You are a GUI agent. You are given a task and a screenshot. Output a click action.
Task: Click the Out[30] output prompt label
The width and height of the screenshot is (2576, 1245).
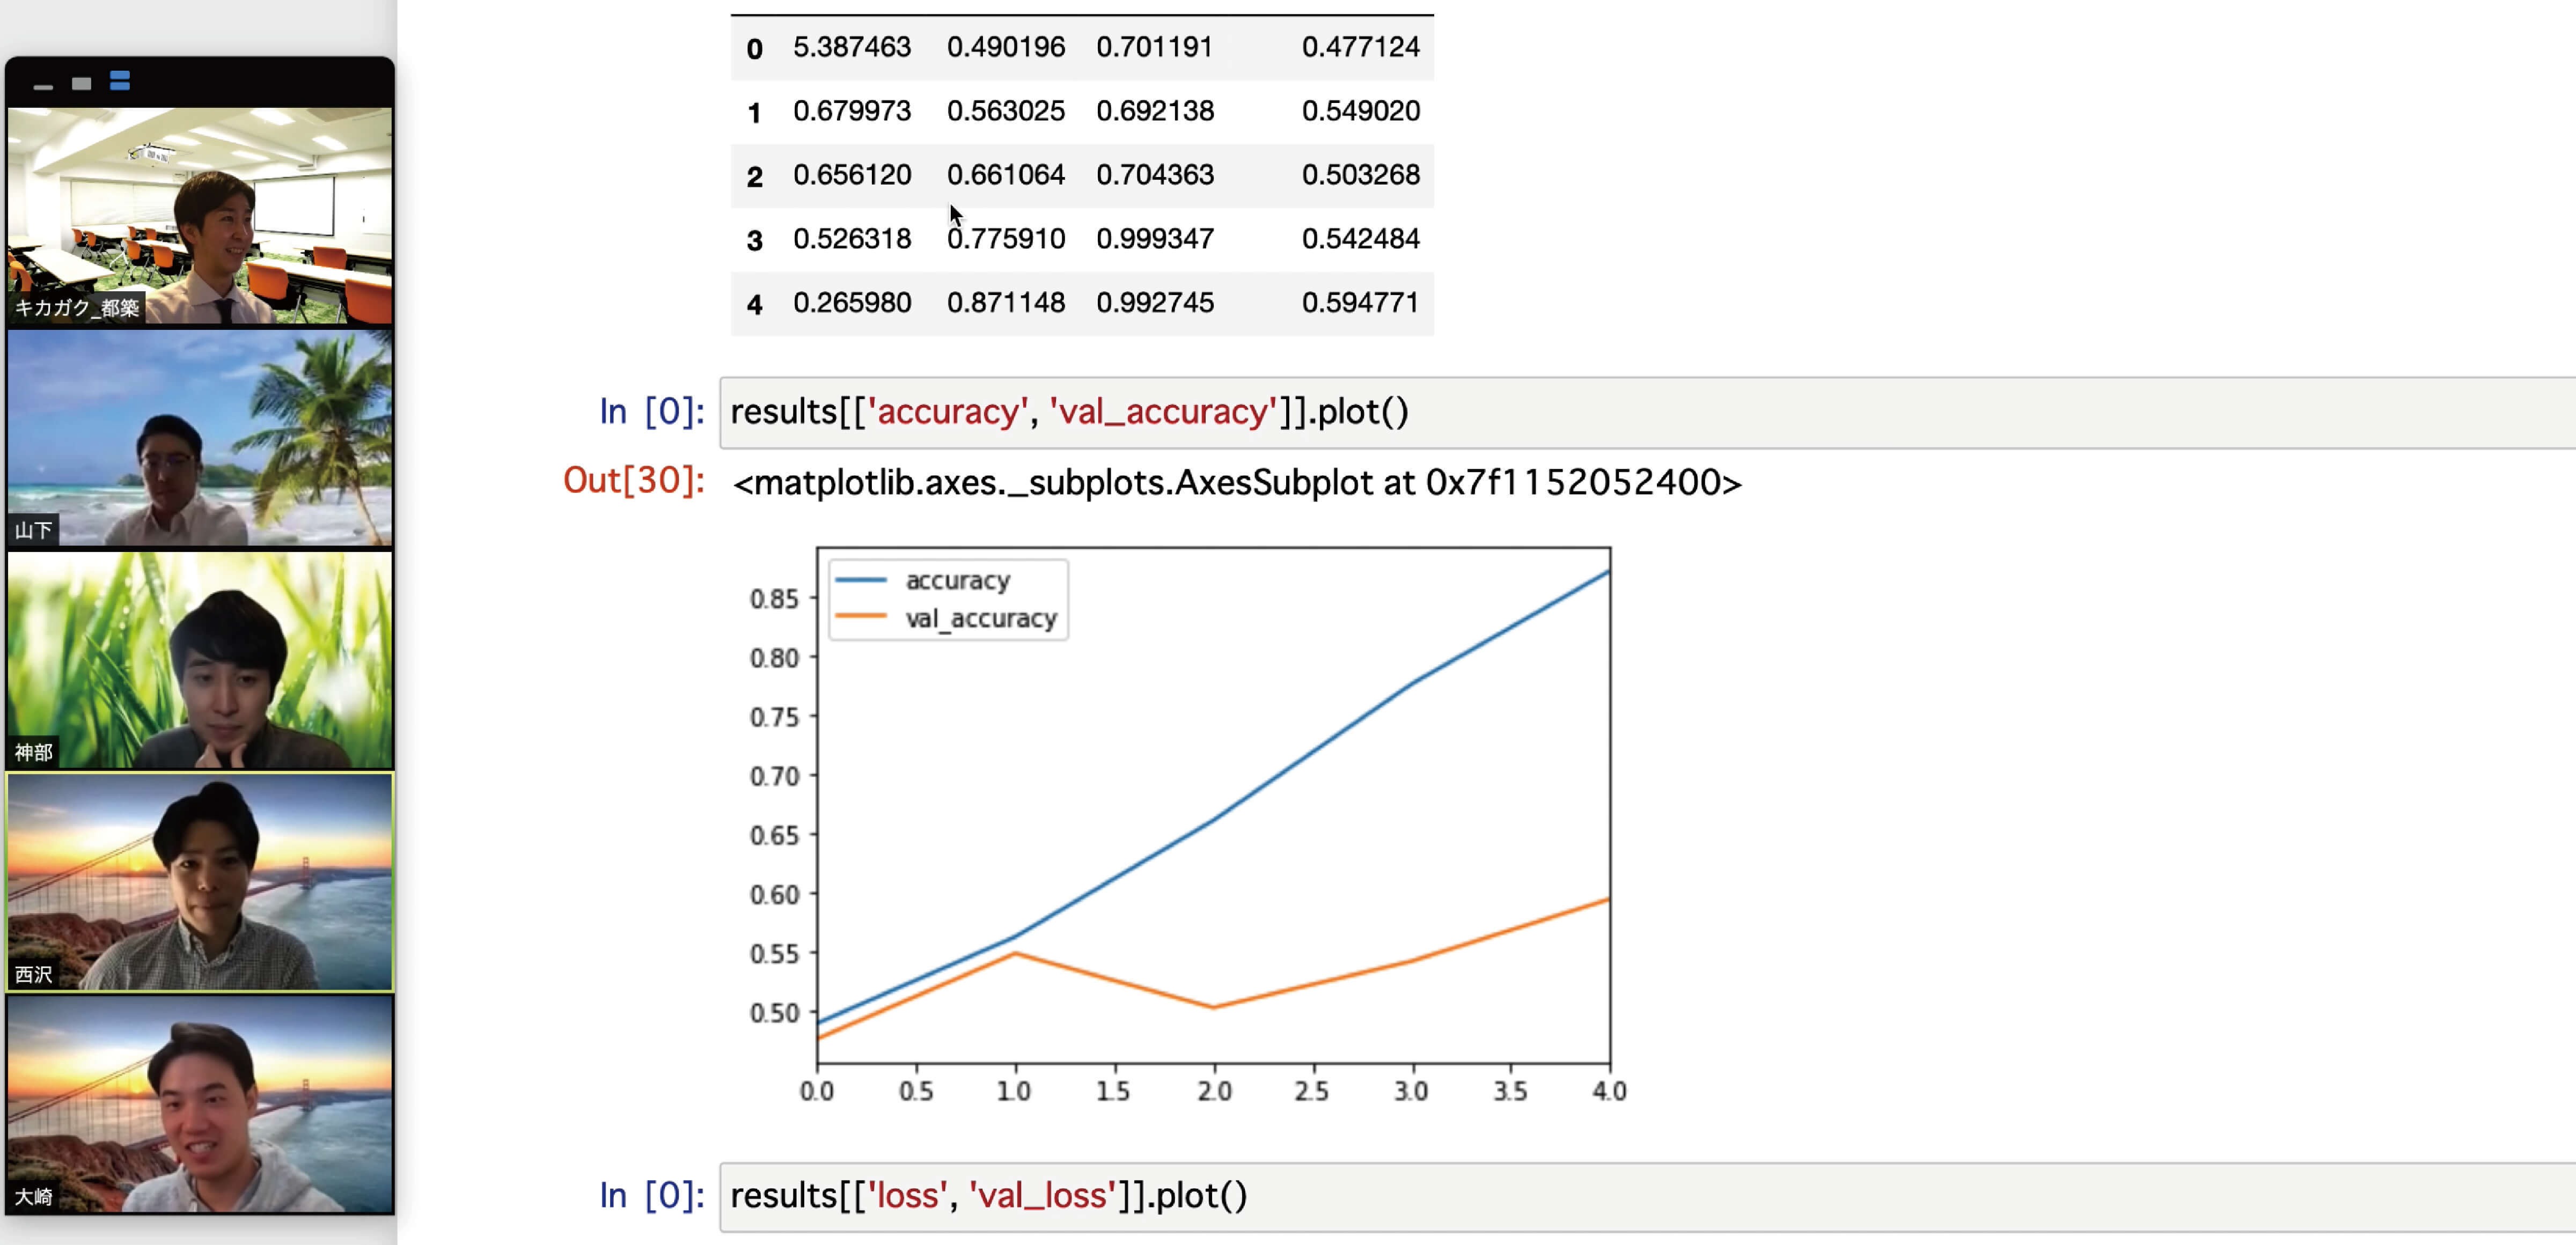(633, 481)
